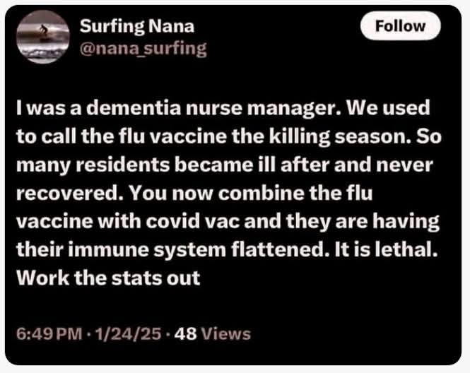Click the number 48 in view count
Screen dimensions: 470x373
pyautogui.click(x=185, y=334)
